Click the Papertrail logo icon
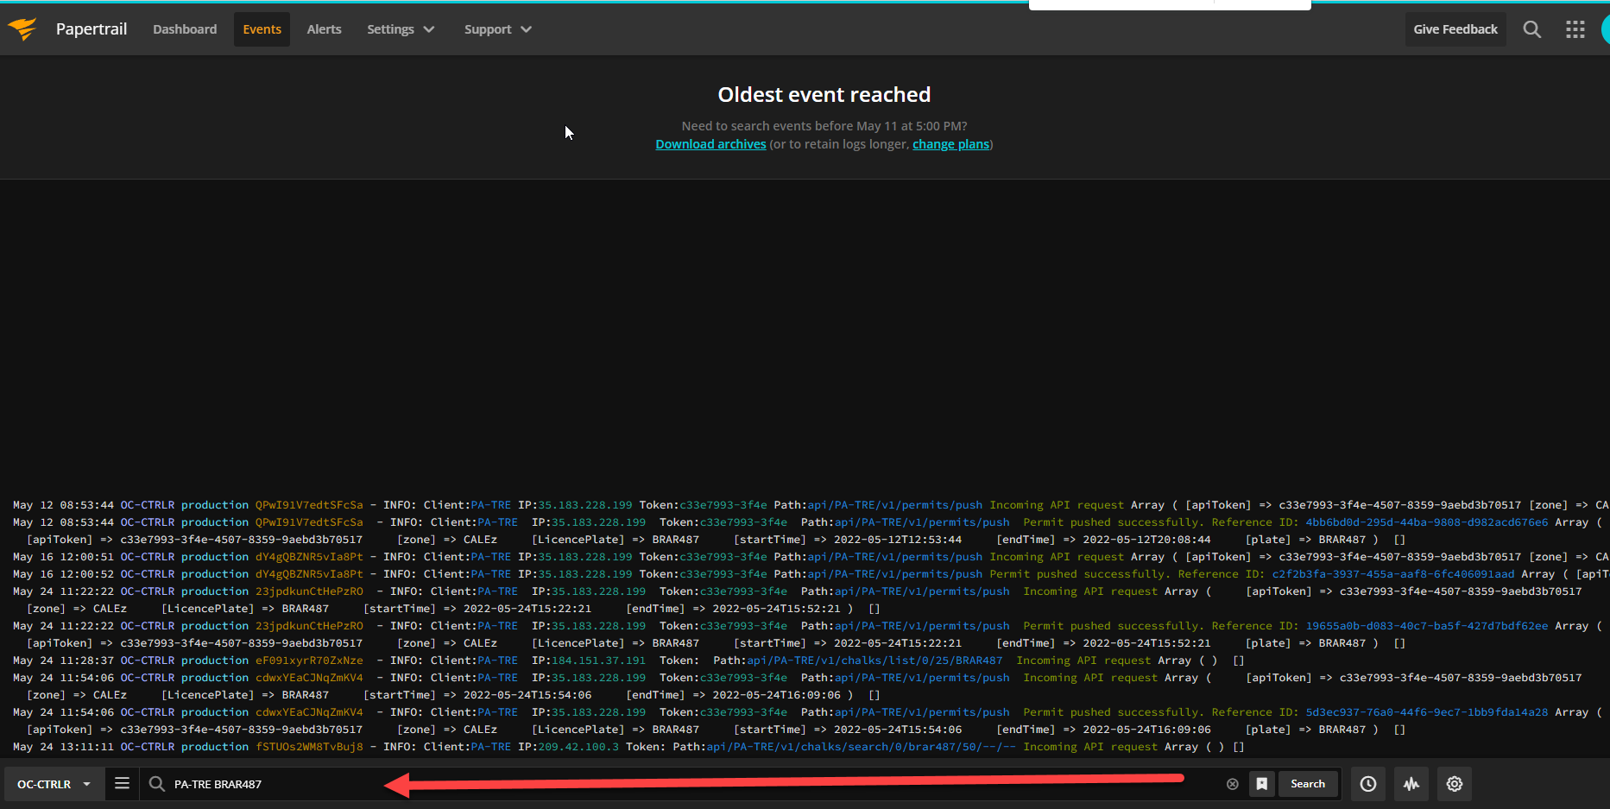Viewport: 1610px width, 809px height. 22,29
